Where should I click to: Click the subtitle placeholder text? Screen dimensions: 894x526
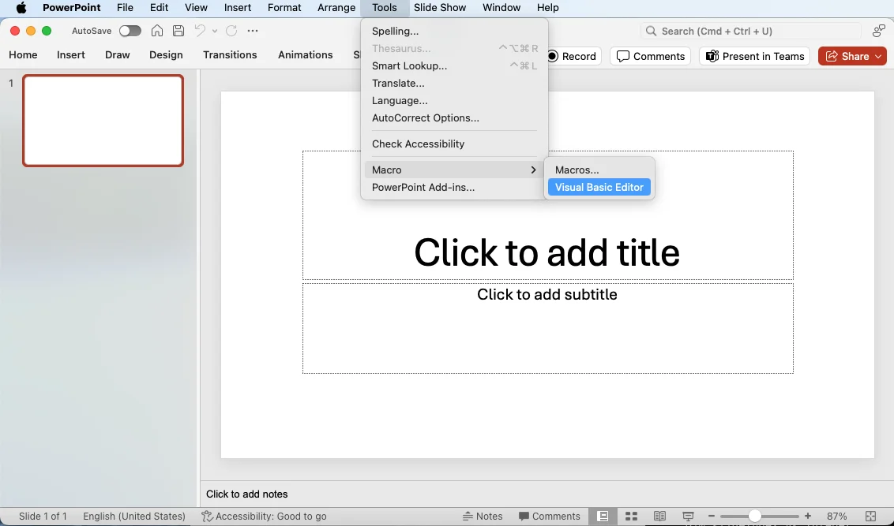[547, 294]
